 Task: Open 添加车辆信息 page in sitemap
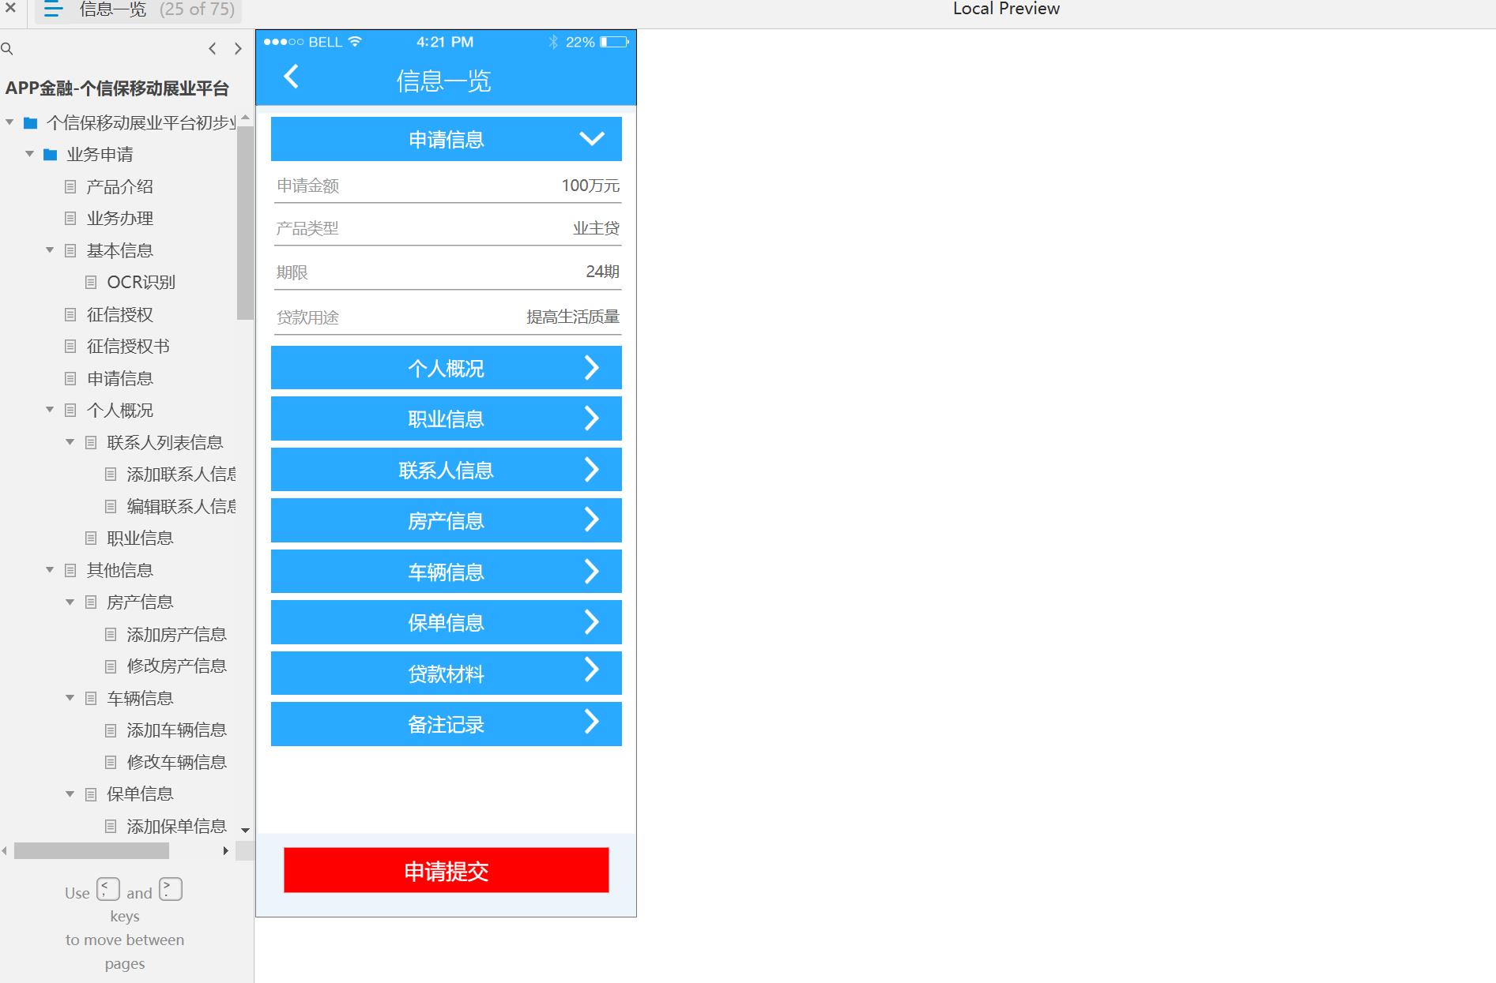[x=176, y=730]
